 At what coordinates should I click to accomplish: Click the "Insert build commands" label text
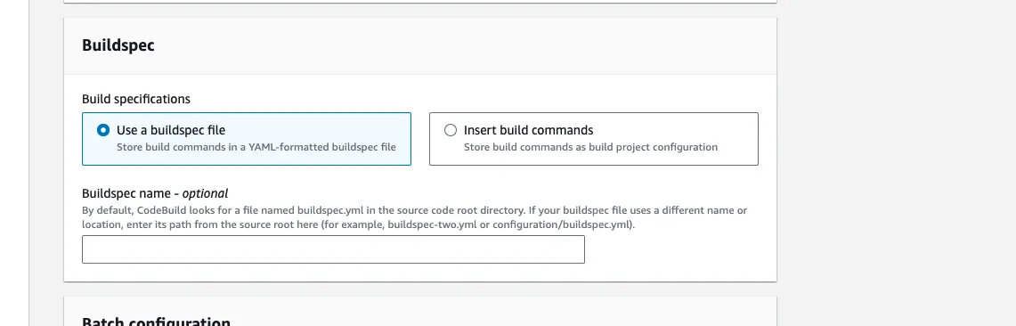tap(528, 130)
